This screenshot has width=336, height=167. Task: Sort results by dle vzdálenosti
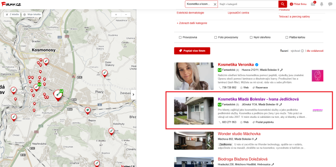[x=315, y=51]
